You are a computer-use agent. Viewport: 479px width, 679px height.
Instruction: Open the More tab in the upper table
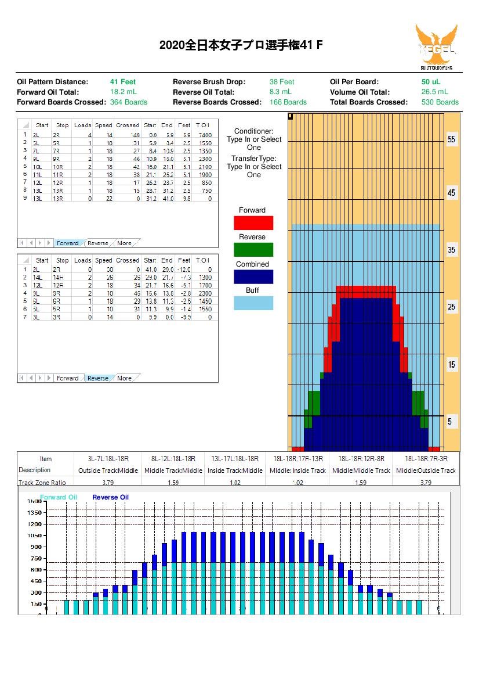(x=125, y=243)
